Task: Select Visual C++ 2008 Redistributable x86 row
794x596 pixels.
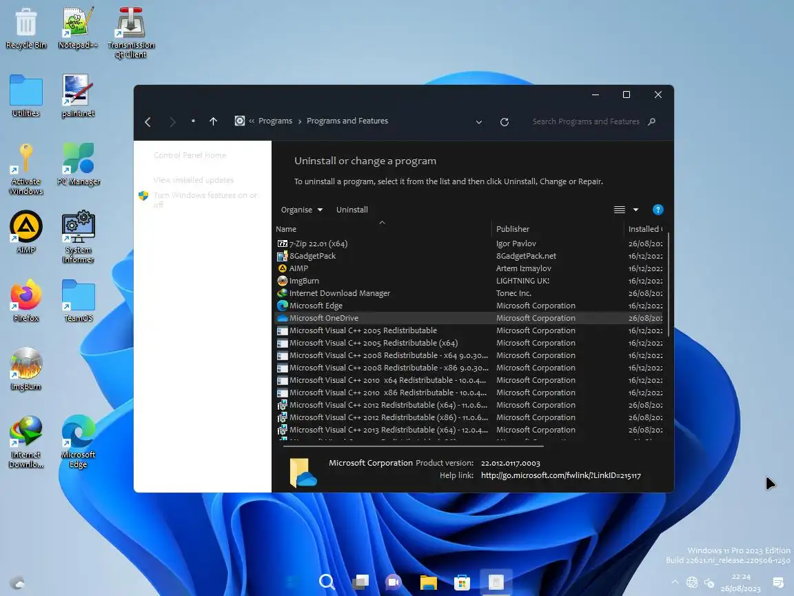Action: (x=469, y=368)
